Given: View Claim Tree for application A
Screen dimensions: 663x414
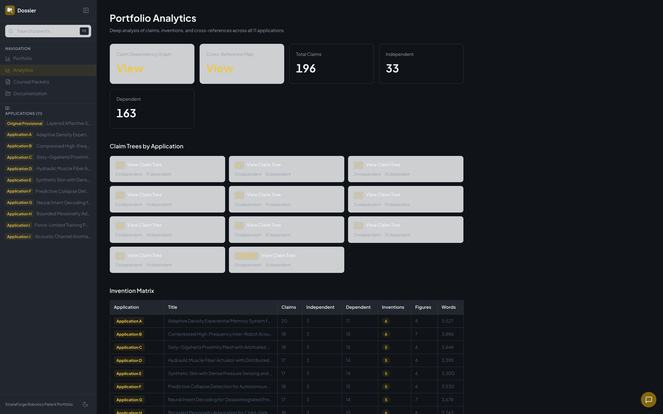Looking at the screenshot, I should click(167, 169).
